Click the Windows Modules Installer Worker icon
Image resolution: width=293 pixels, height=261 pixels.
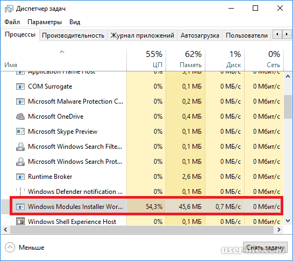(x=20, y=207)
